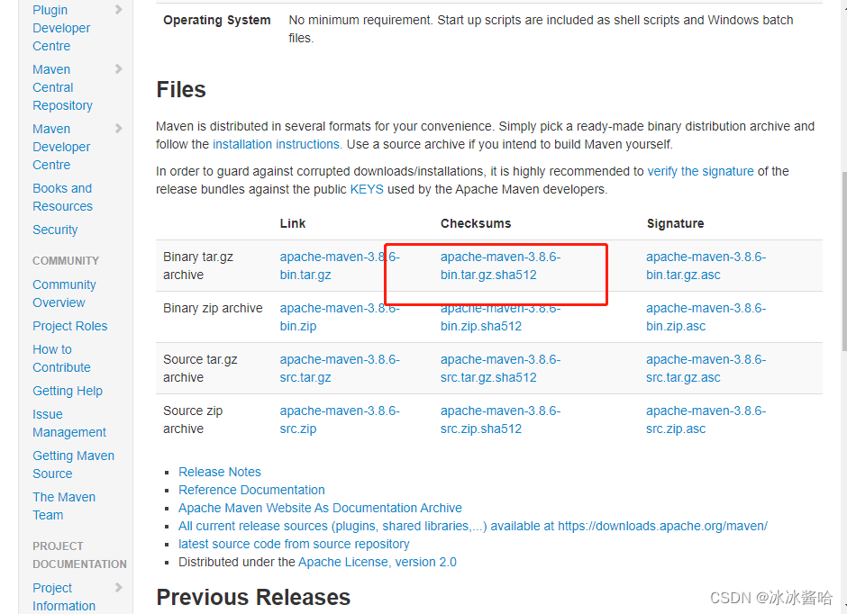The width and height of the screenshot is (847, 614).
Task: Open Plugin Developer Centre sidebar link
Action: click(61, 28)
